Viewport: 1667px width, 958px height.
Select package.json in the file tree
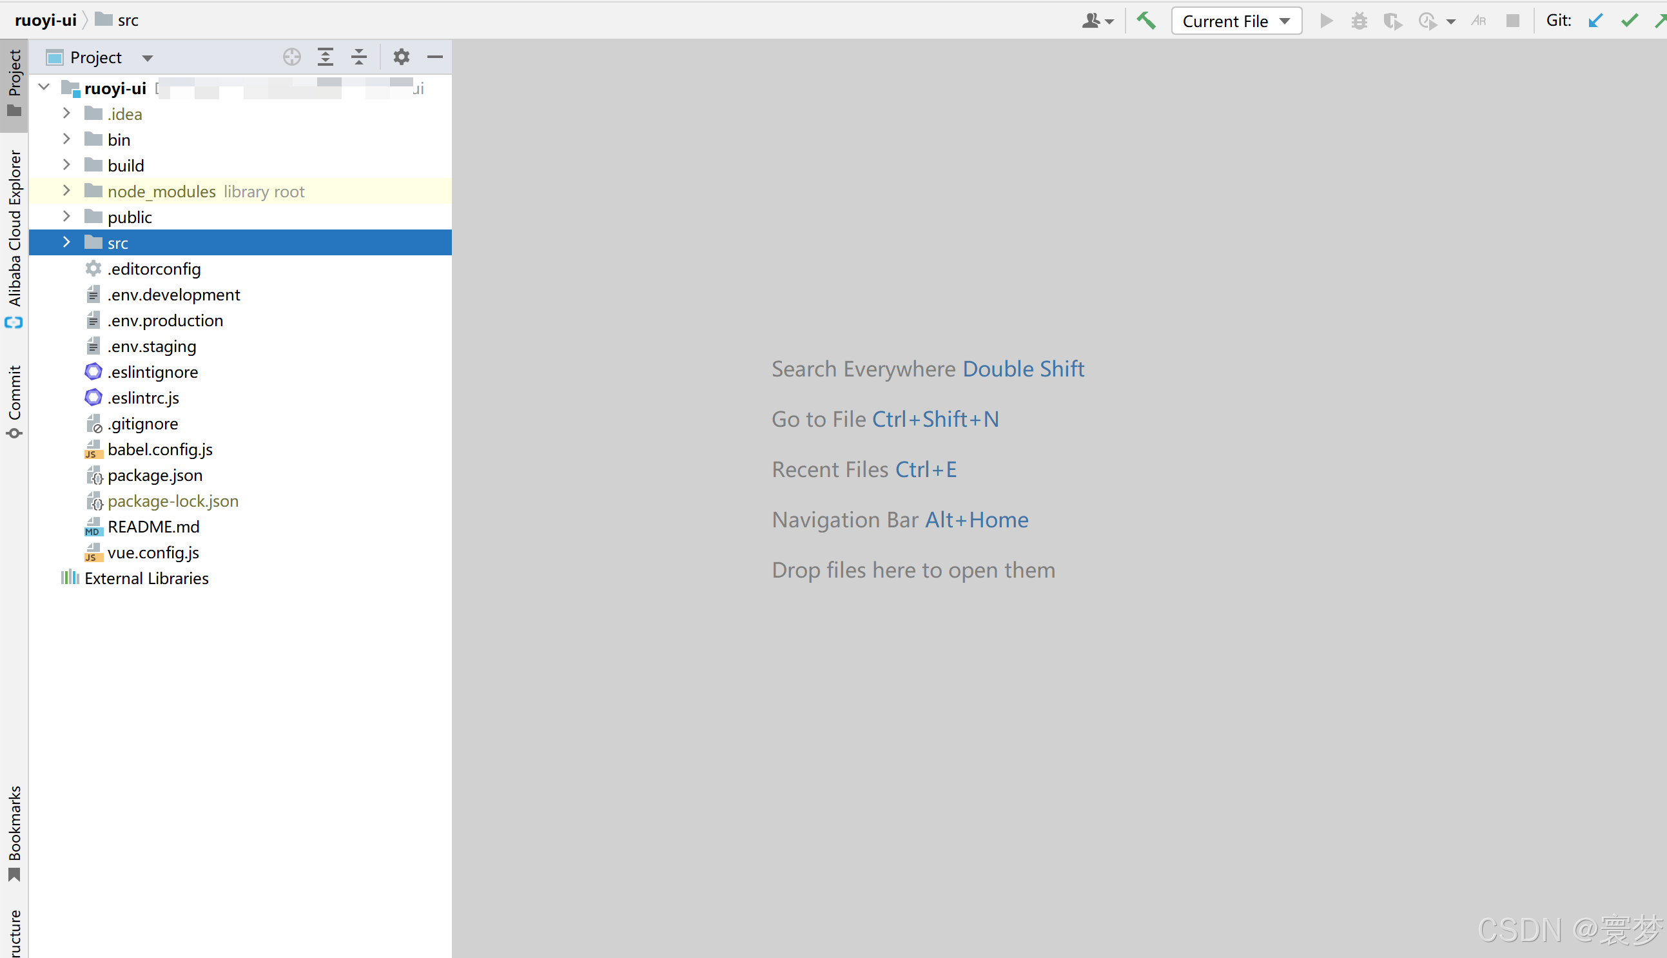(155, 475)
